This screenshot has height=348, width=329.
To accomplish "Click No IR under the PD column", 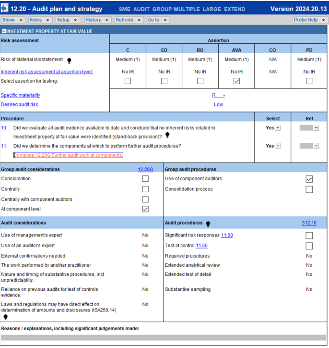I will (309, 72).
